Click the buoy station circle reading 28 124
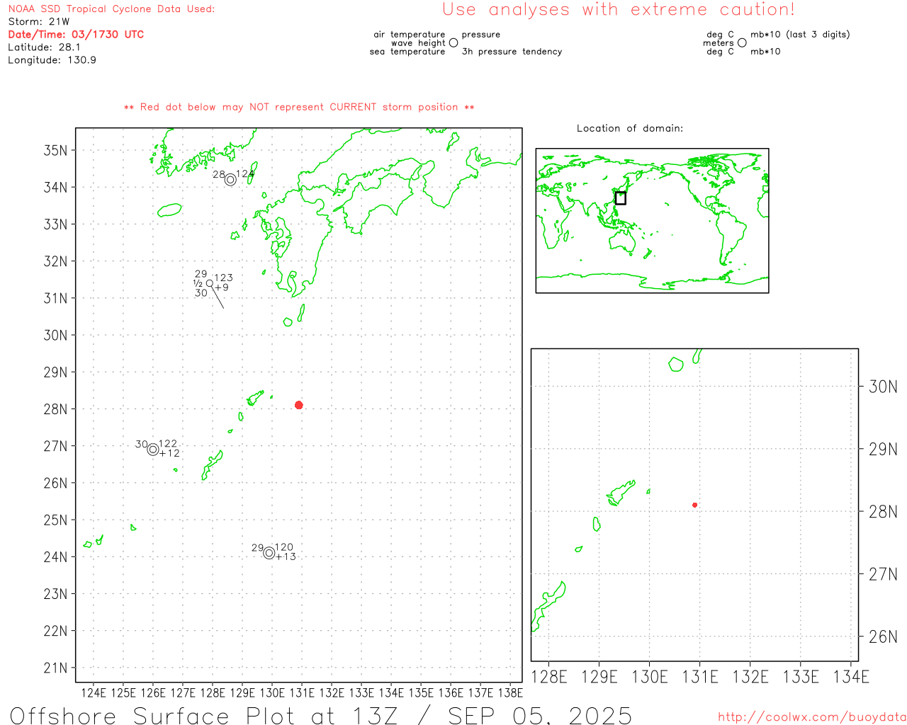907x725 pixels. (230, 180)
